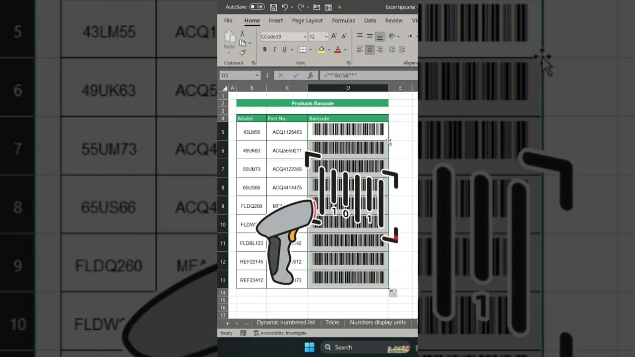Click Increase Font Size icon
Screen dimensions: 635x357
(x=334, y=36)
